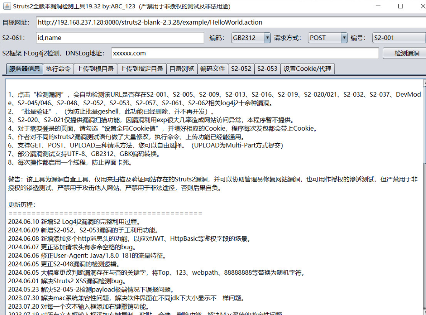Maximize the Struts2 tool window
Image resolution: width=426 pixels, height=315 pixels.
(x=400, y=6)
